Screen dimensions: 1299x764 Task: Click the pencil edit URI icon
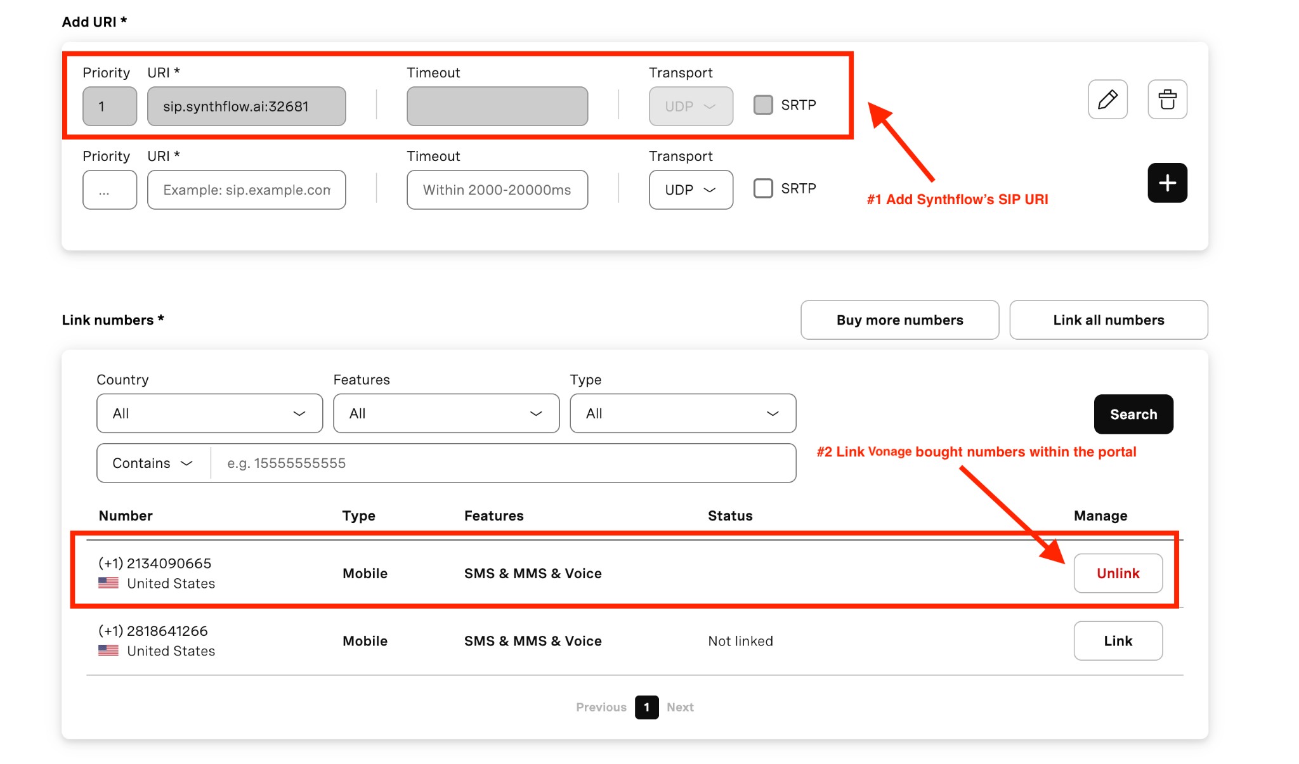coord(1107,100)
